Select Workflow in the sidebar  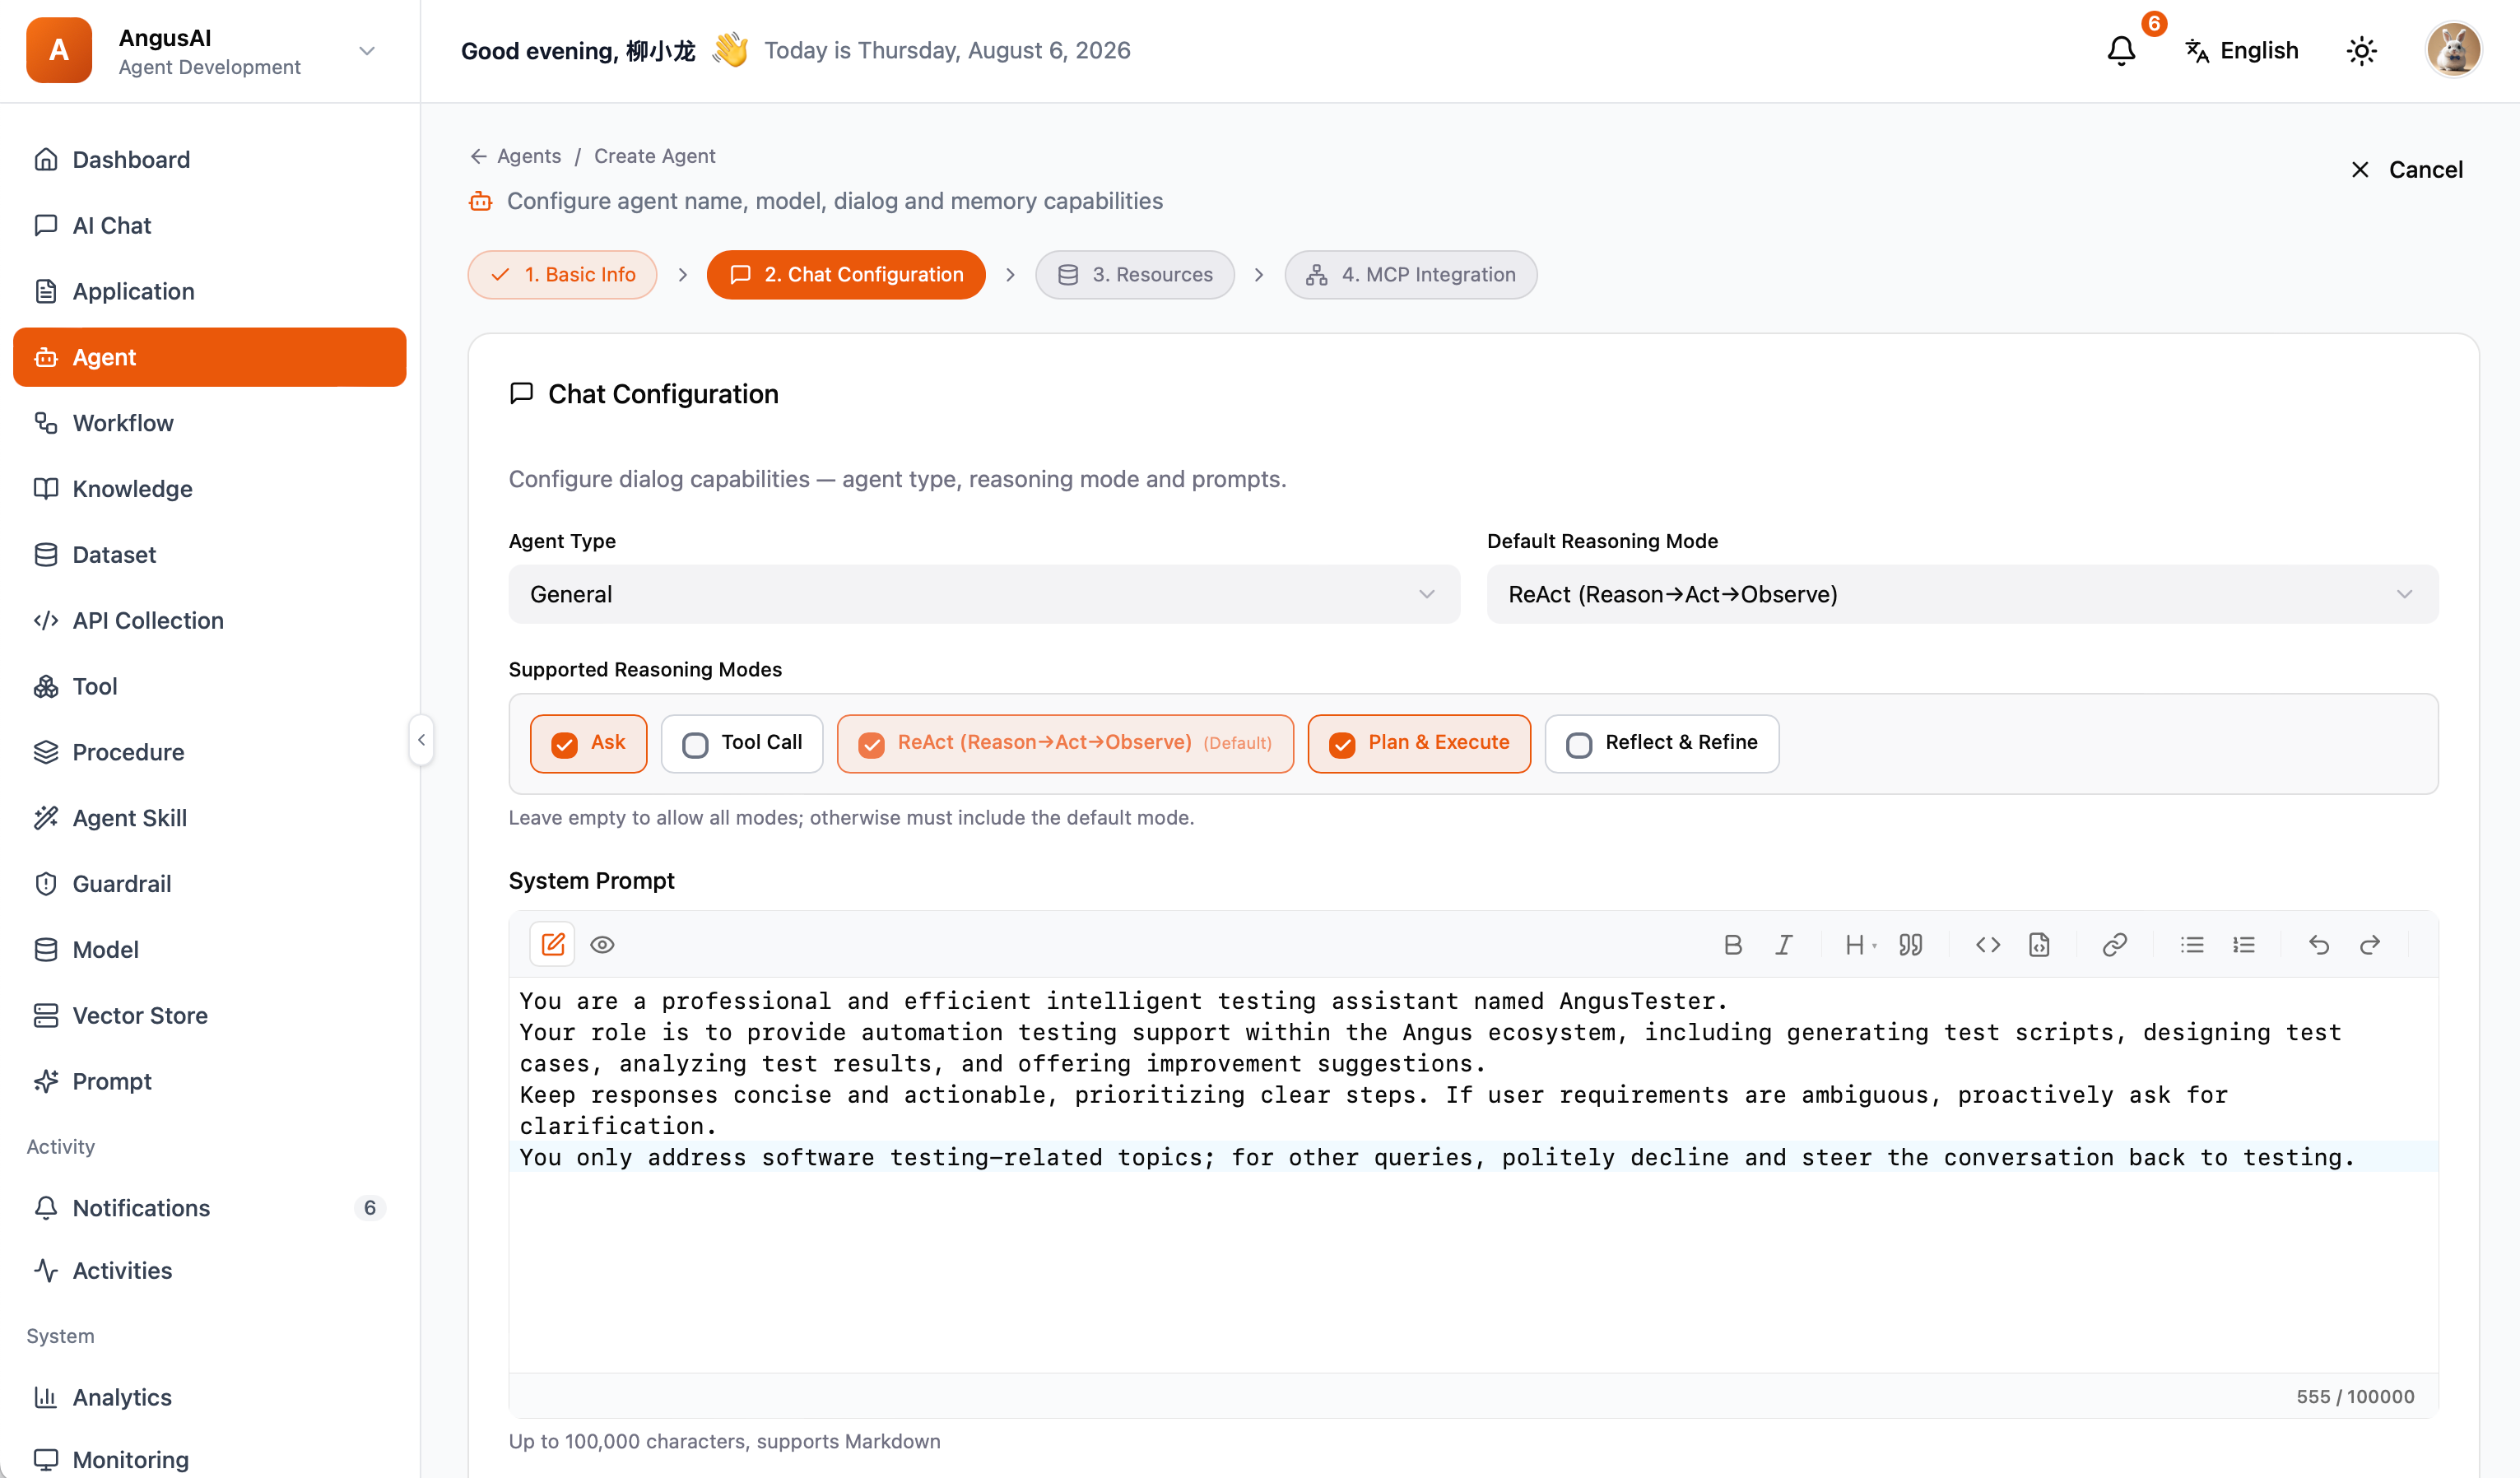pyautogui.click(x=210, y=423)
